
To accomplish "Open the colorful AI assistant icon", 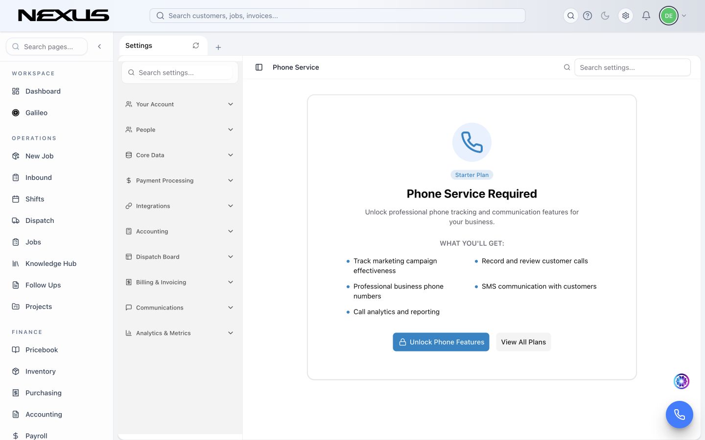I will point(681,381).
